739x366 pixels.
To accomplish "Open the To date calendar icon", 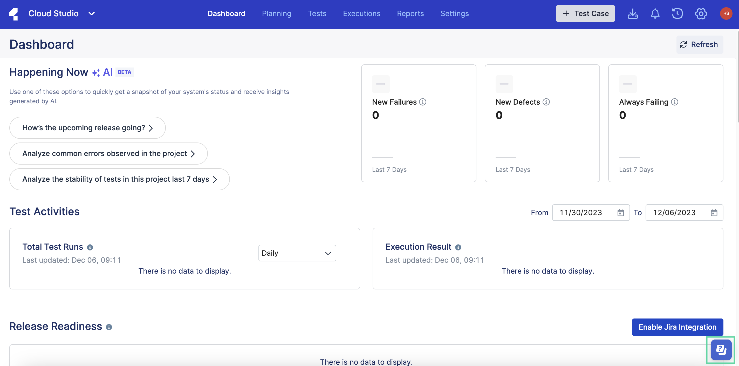I will click(714, 213).
